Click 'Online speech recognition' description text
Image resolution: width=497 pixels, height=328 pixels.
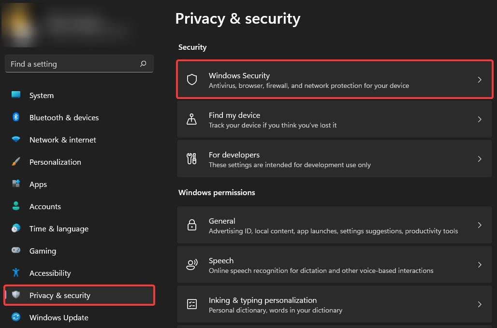(x=321, y=271)
